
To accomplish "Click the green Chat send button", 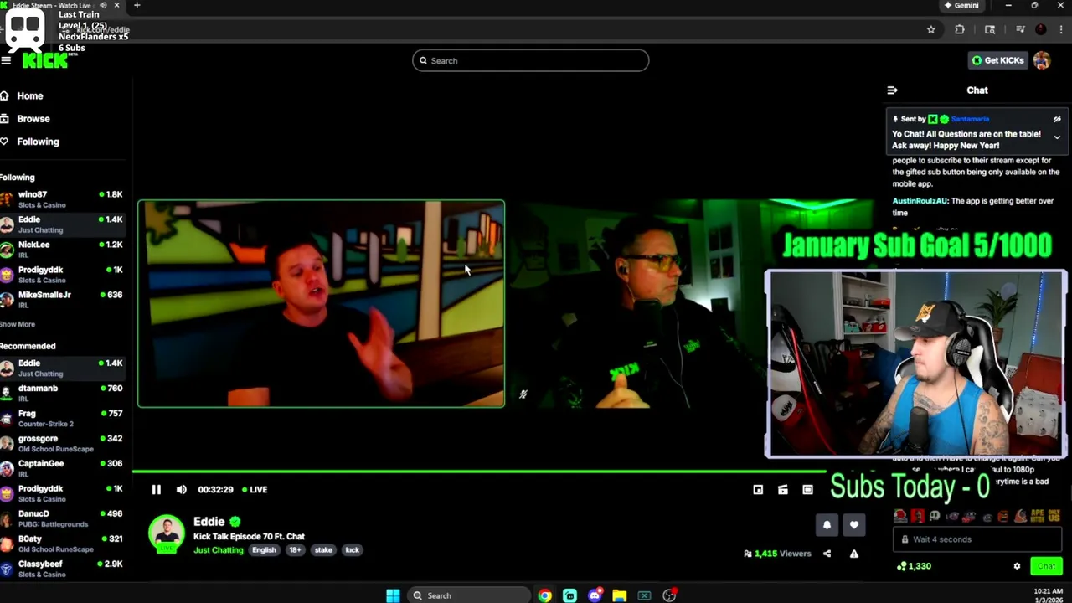I will [1046, 567].
